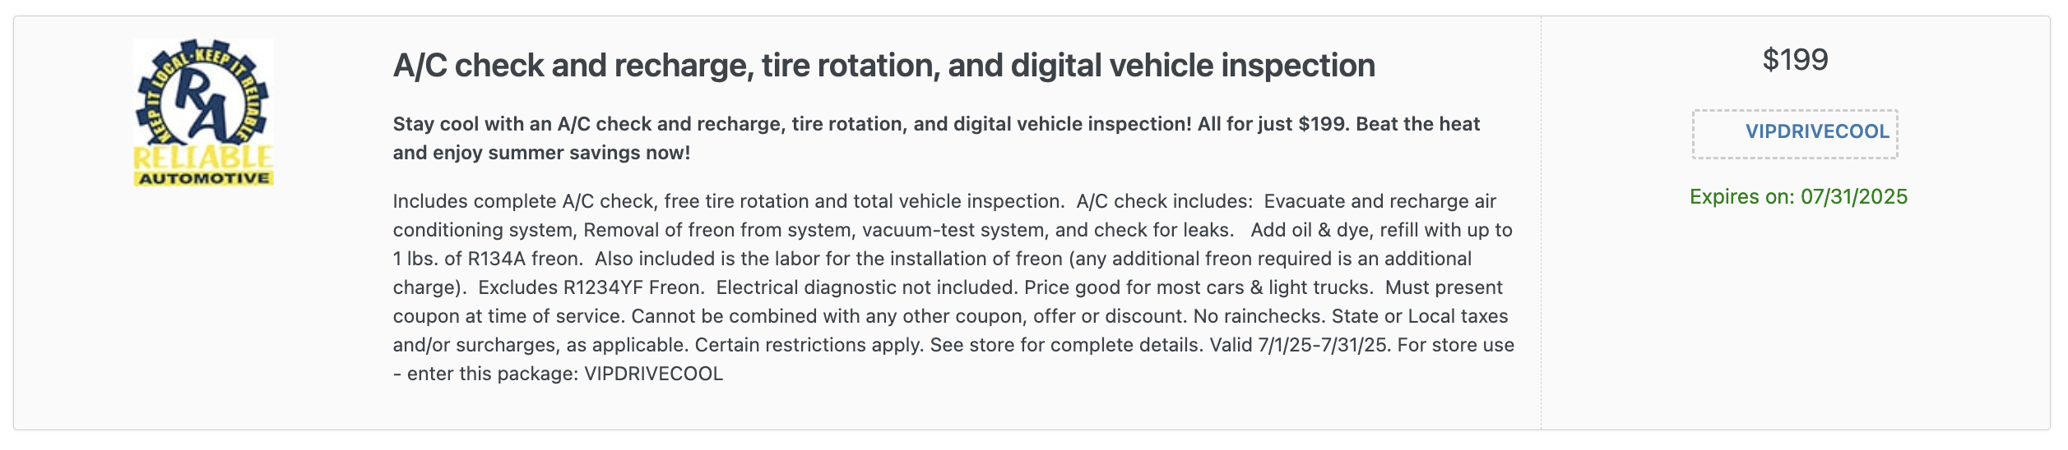This screenshot has height=450, width=2068.
Task: Click the 'Excludes R1234YF Freon' sentence
Action: tap(591, 287)
